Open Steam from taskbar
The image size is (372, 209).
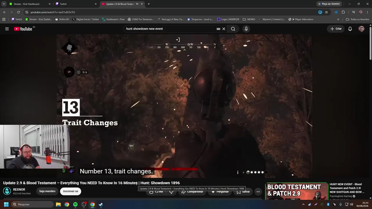click(x=101, y=204)
